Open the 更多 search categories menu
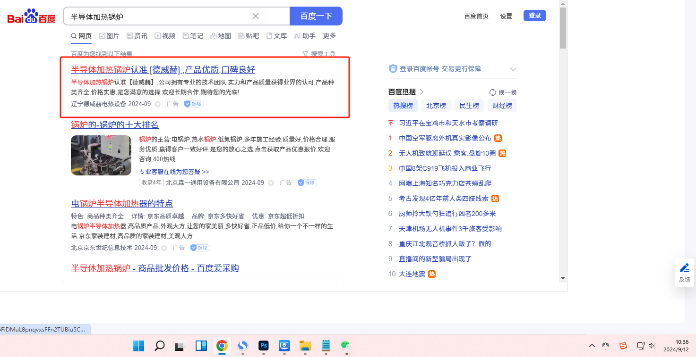This screenshot has width=696, height=357. point(329,36)
